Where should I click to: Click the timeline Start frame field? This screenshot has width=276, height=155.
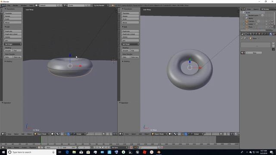click(53, 147)
